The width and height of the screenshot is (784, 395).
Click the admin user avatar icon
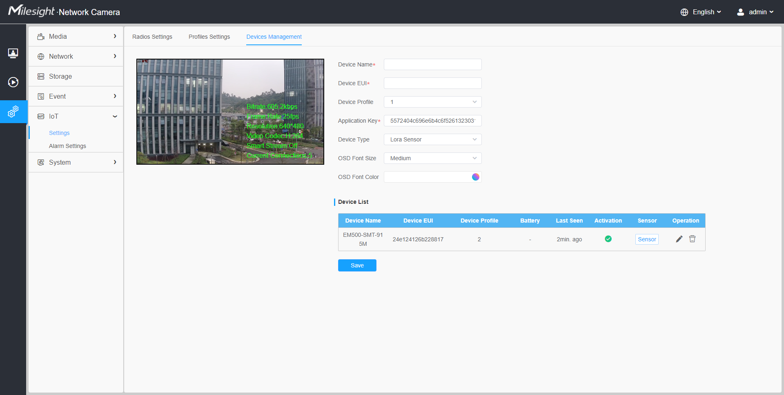740,12
